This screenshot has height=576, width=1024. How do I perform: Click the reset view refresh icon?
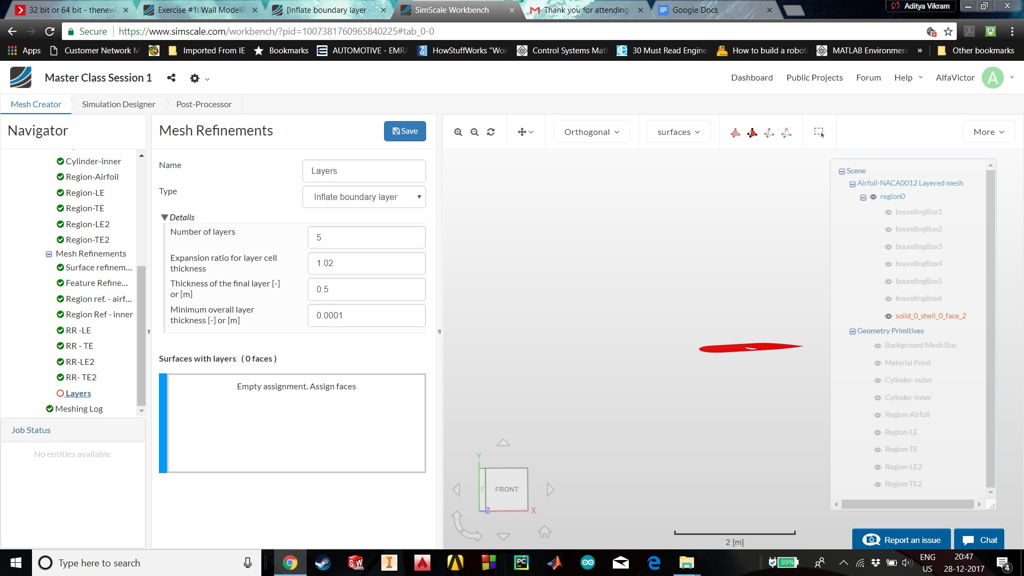[491, 132]
